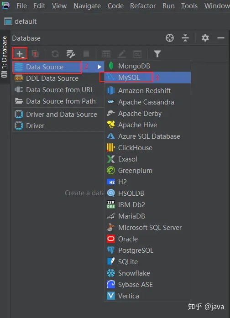Select Sybase ASE from the list

coord(148,284)
